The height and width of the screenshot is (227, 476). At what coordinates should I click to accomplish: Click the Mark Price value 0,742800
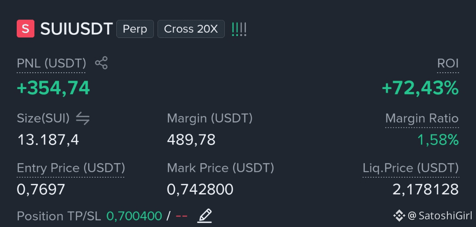point(200,190)
